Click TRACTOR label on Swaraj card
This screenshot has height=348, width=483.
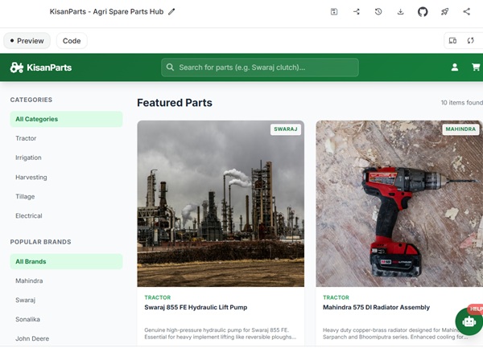158,297
